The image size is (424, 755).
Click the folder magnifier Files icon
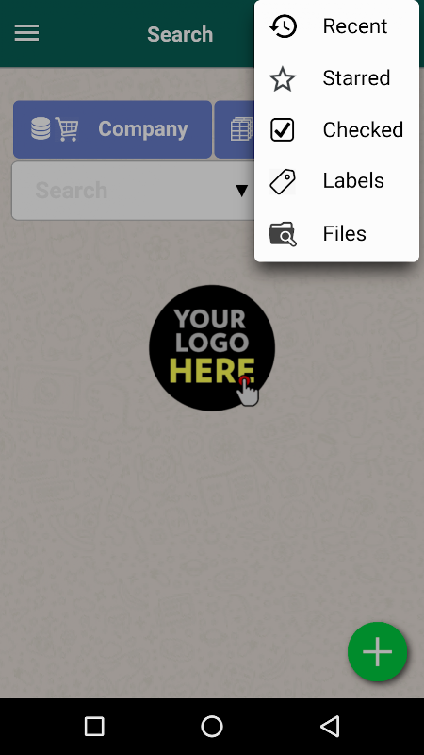[282, 233]
